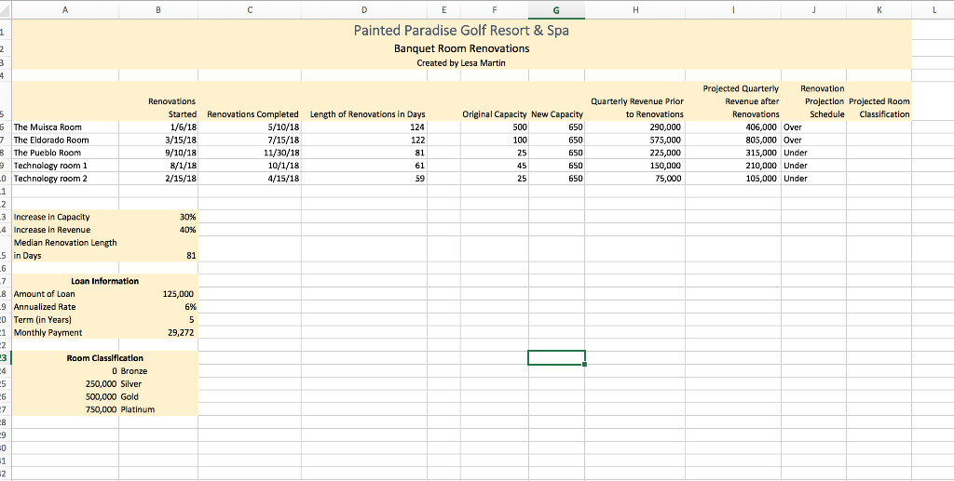Image resolution: width=954 pixels, height=481 pixels.
Task: Select the 75,000 revenue cell
Action: coord(634,178)
